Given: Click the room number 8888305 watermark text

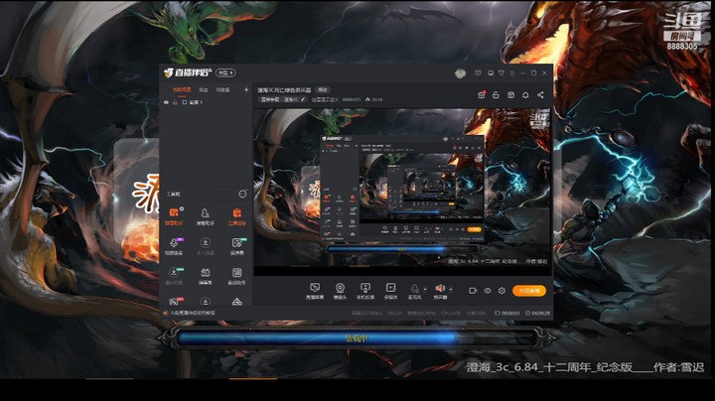Looking at the screenshot, I should pos(682,47).
